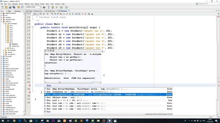Open the notification center in system tray
The image size is (220, 123).
216,121
